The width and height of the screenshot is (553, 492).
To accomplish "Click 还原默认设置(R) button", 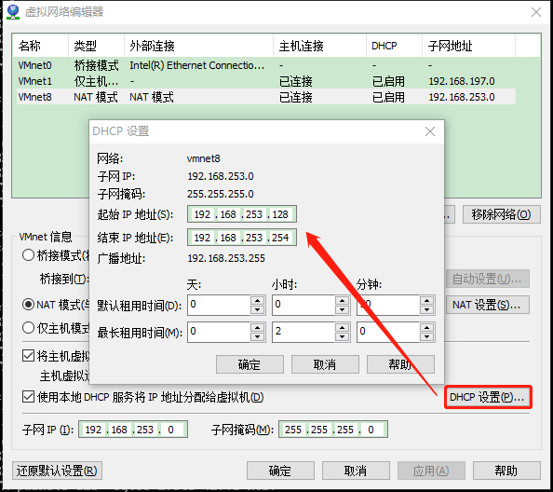I will tap(57, 471).
